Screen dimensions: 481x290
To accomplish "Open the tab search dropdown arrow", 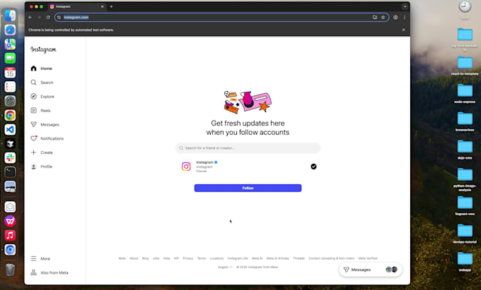I will pyautogui.click(x=405, y=7).
